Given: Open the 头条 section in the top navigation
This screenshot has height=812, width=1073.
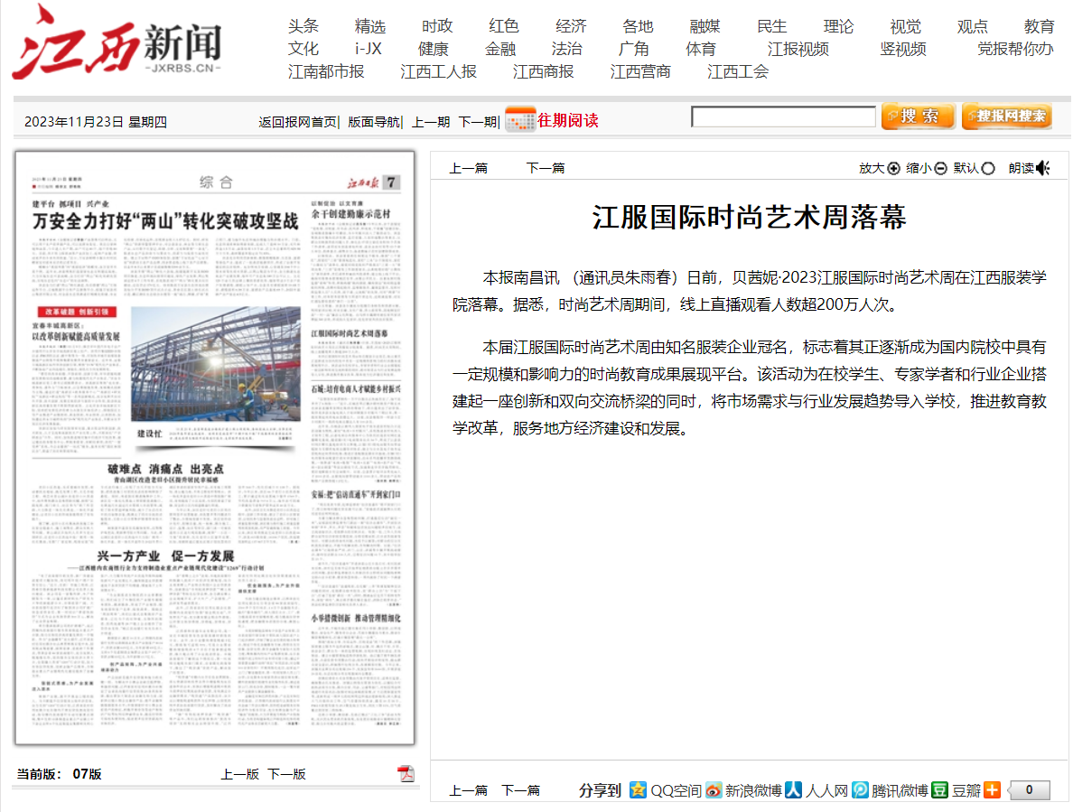Looking at the screenshot, I should click(x=303, y=26).
